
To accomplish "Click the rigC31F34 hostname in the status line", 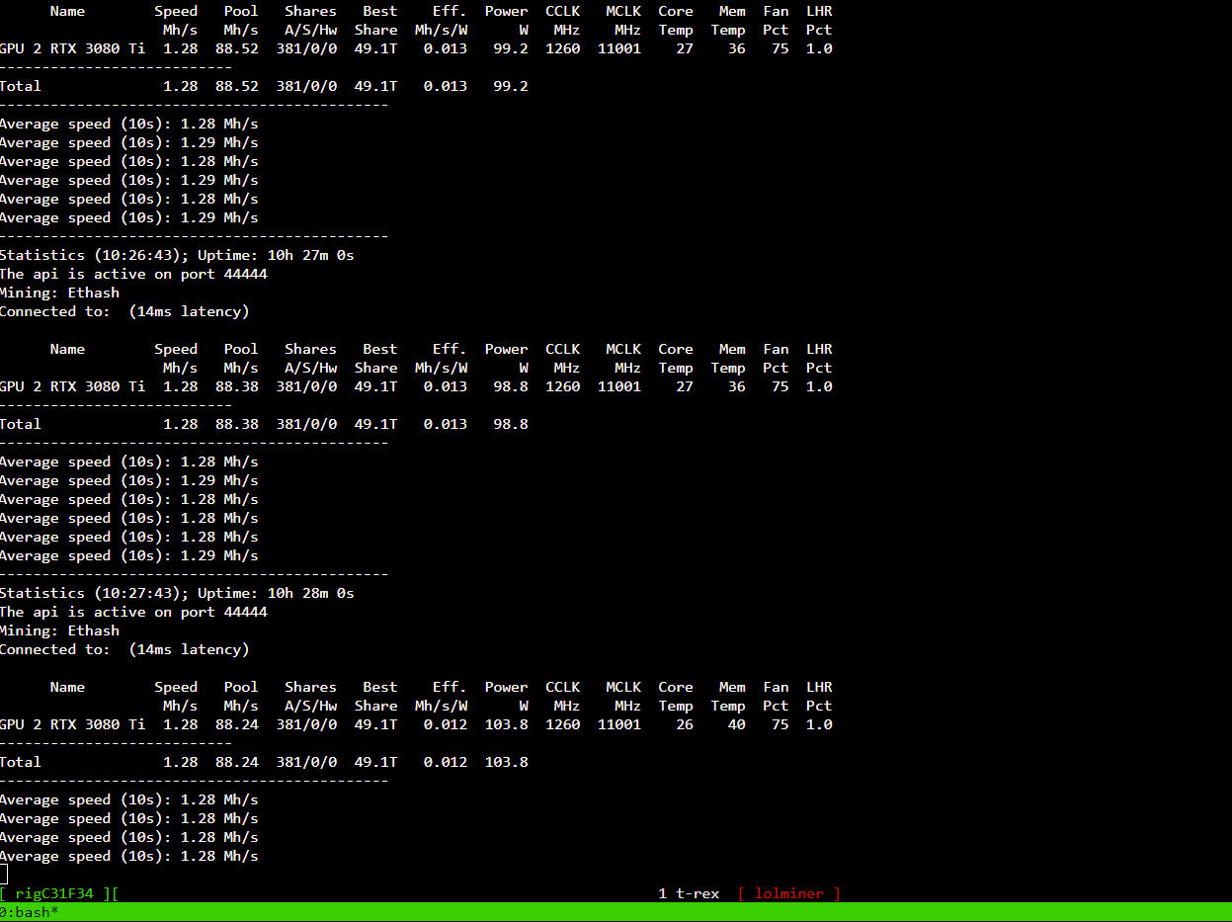I will (55, 893).
